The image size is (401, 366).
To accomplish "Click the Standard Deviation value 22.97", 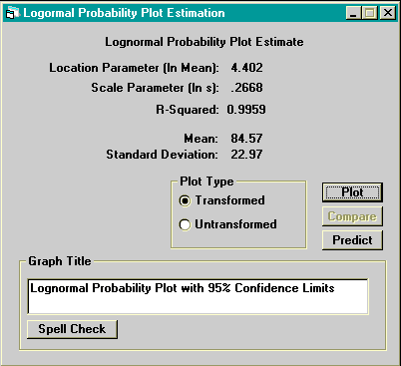I will [246, 155].
